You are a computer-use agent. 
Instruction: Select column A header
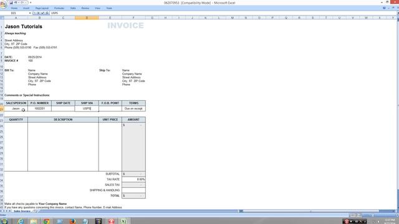[x=16, y=18]
